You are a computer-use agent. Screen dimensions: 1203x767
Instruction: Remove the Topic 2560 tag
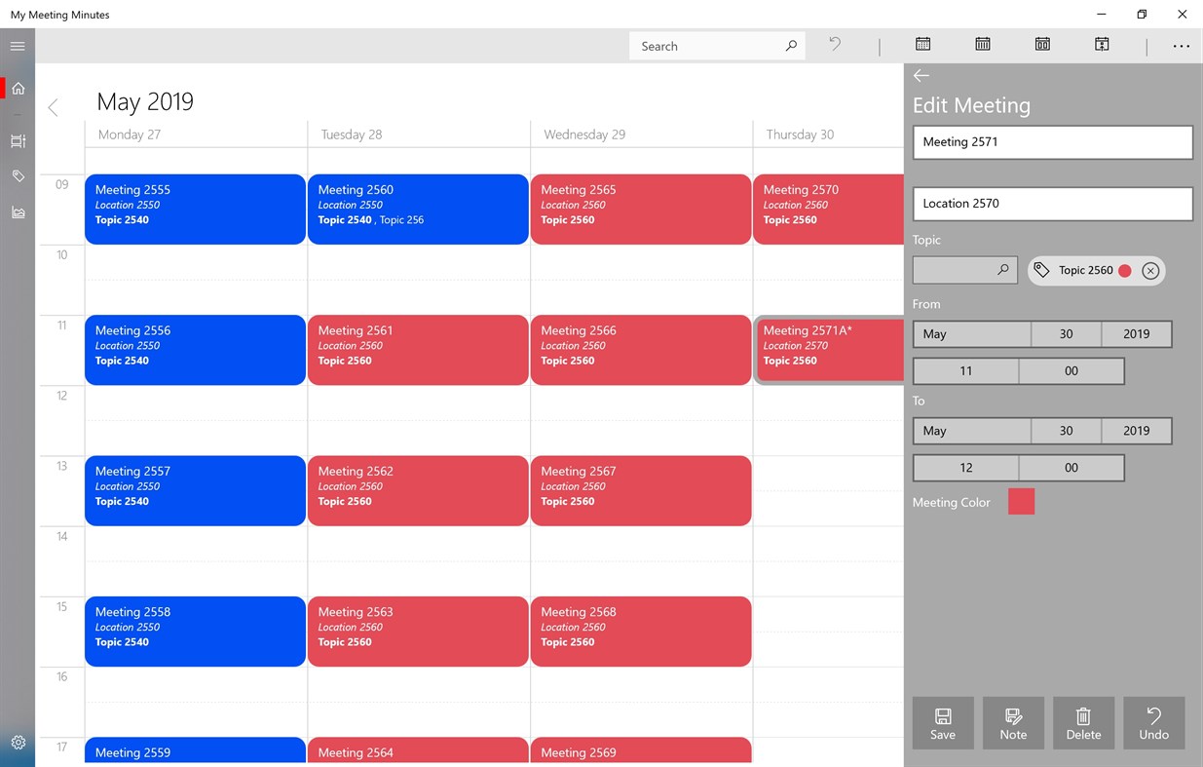click(x=1151, y=270)
